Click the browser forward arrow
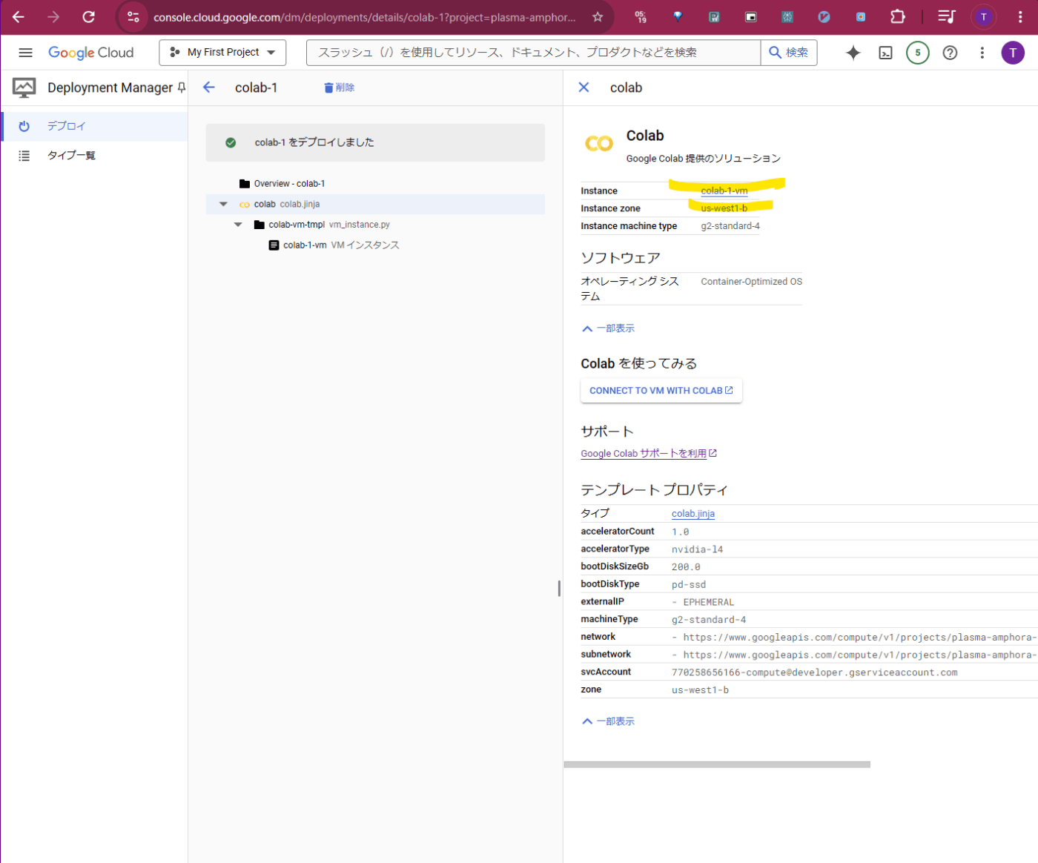 (53, 16)
